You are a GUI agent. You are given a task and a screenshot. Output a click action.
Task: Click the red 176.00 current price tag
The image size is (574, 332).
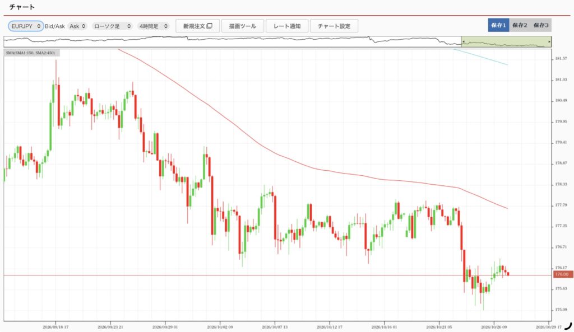(x=562, y=274)
